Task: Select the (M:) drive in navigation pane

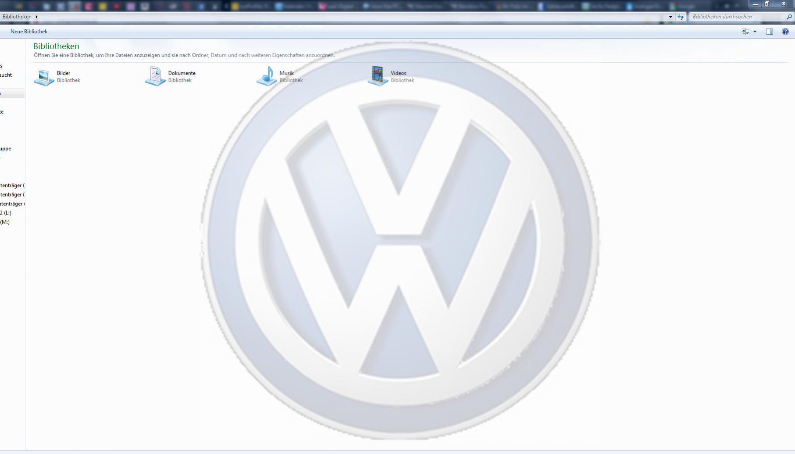Action: click(5, 222)
